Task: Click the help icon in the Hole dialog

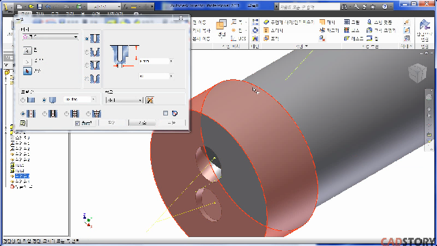Action: point(23,123)
